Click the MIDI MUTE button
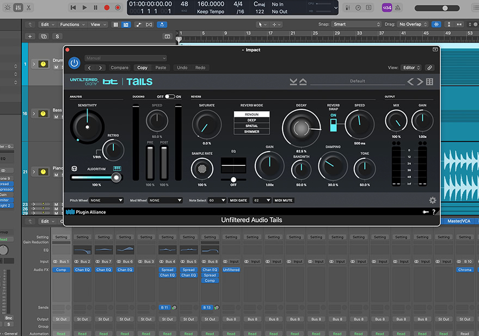This screenshot has width=479, height=336. click(284, 200)
